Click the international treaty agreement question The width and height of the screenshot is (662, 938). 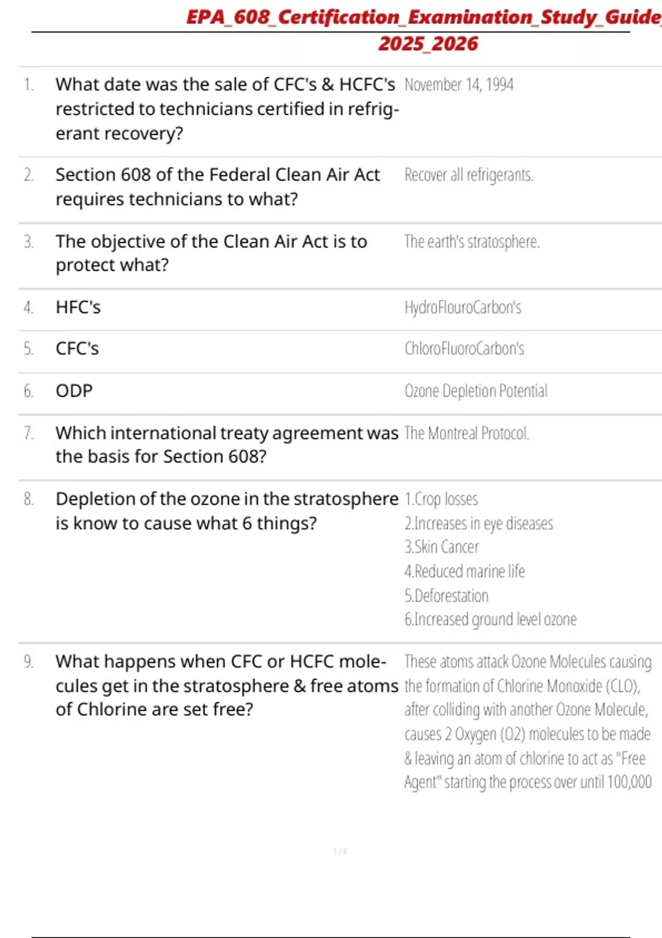[227, 445]
